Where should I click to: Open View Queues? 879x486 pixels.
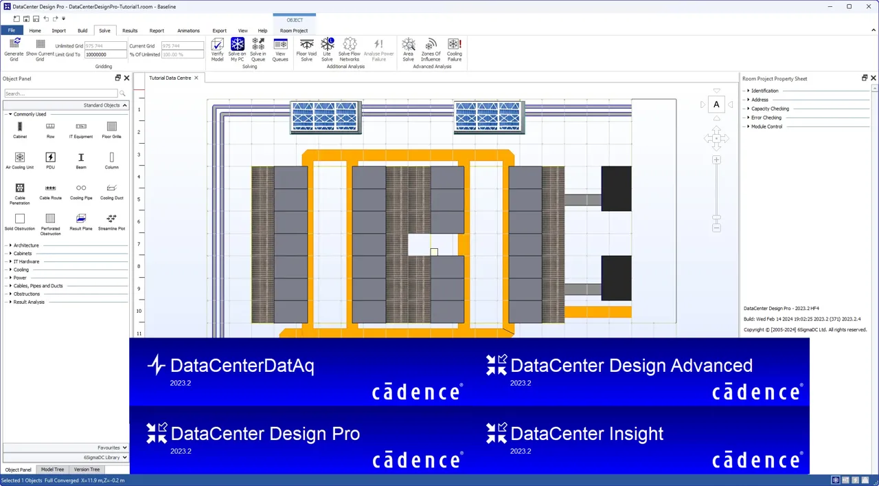click(x=280, y=50)
